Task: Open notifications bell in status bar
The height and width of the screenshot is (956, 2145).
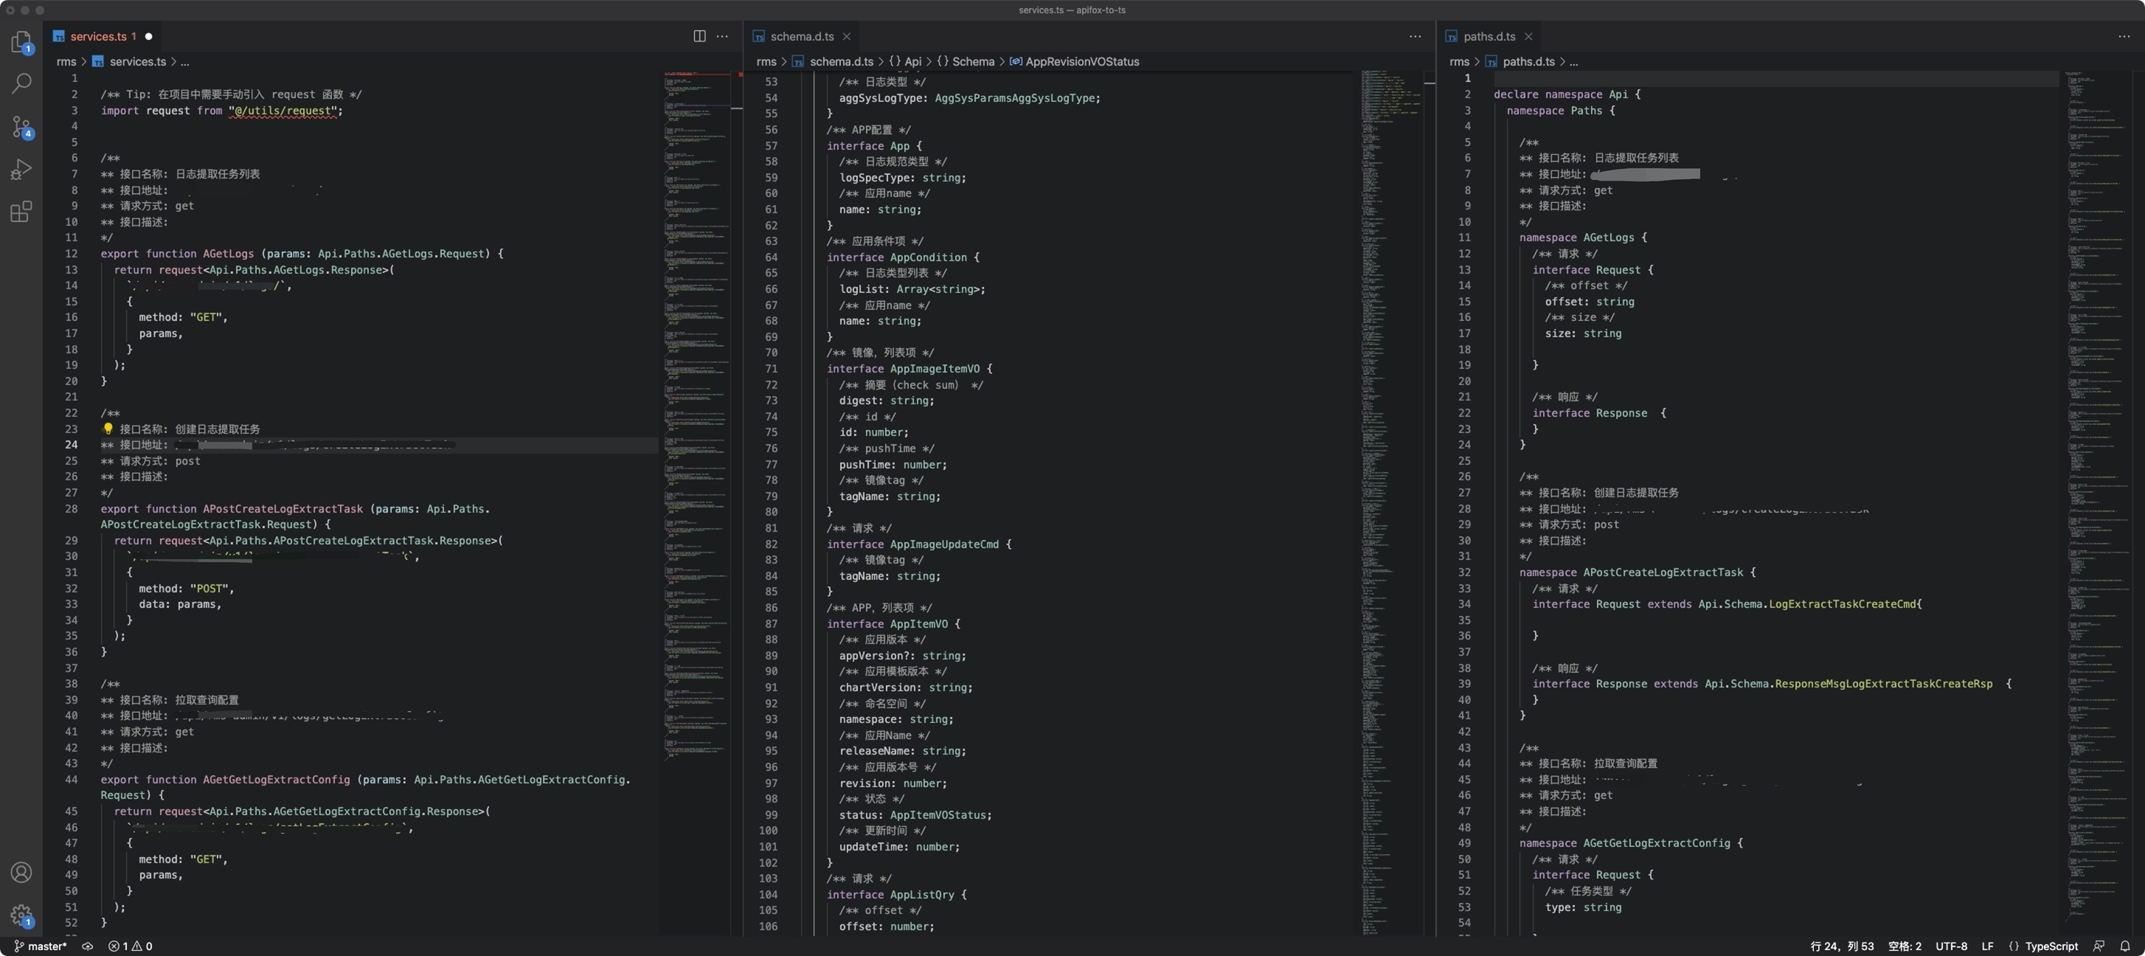Action: point(2125,946)
